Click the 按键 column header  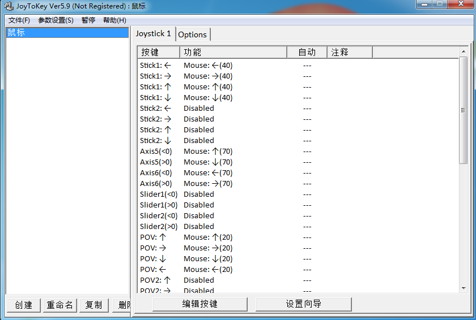(x=159, y=53)
